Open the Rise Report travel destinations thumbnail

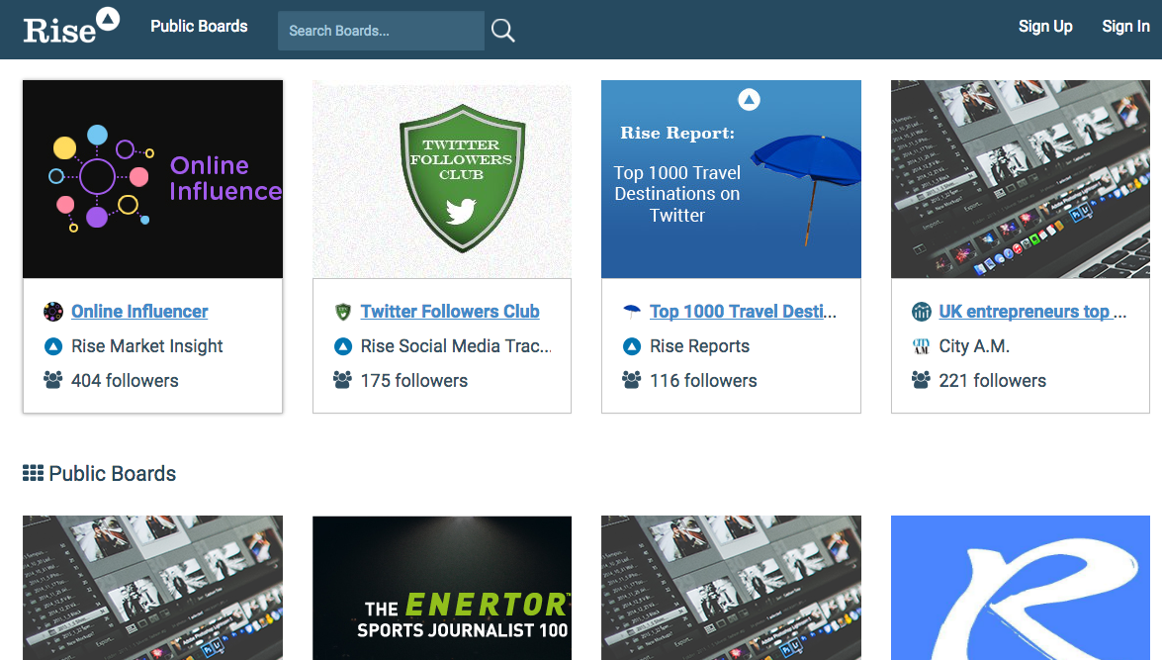(731, 179)
